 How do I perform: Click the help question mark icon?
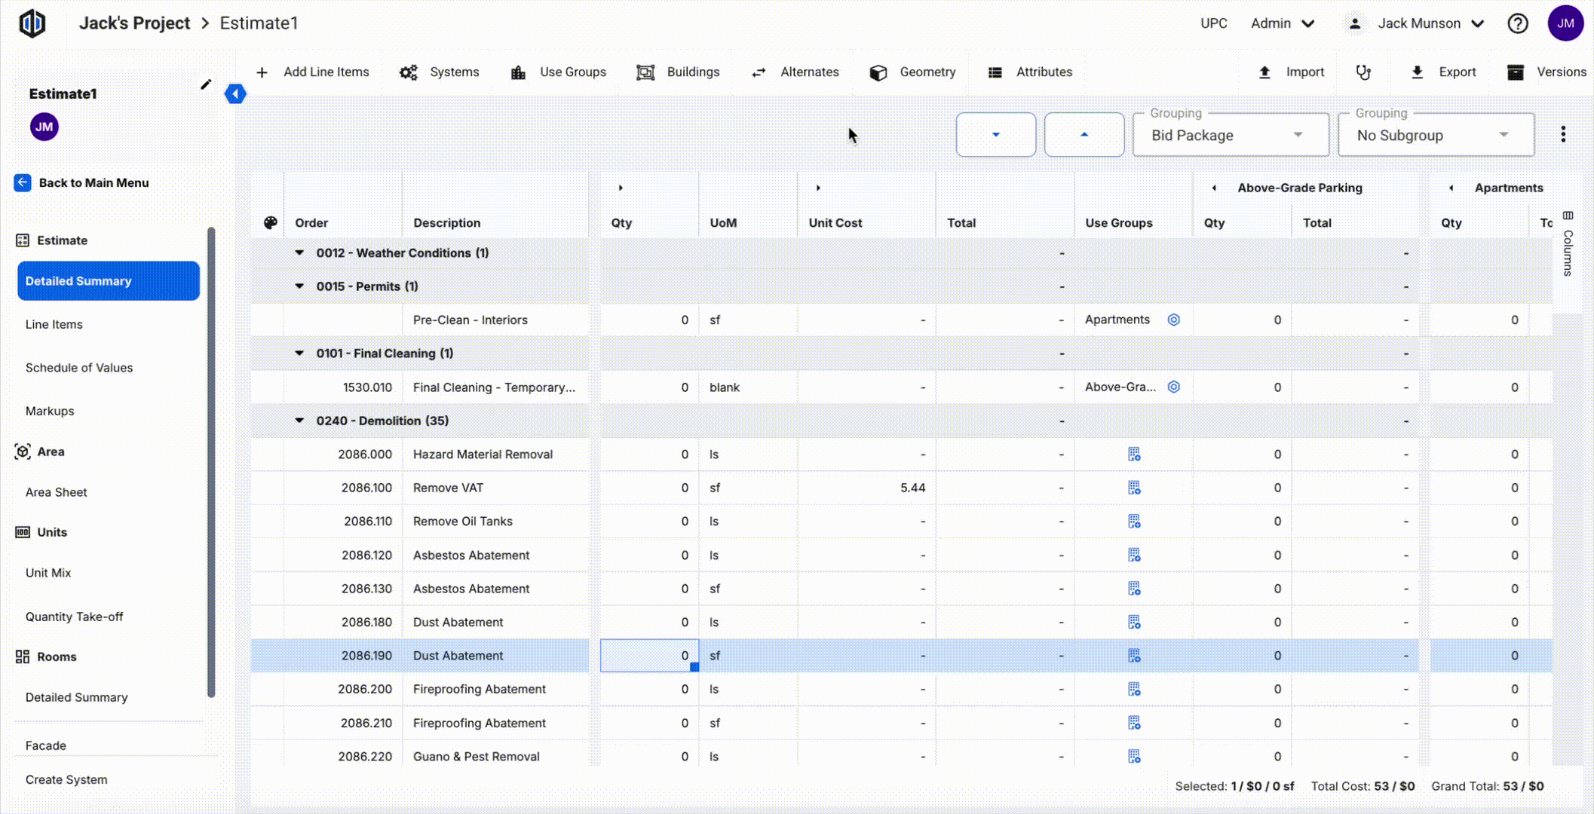pyautogui.click(x=1517, y=23)
